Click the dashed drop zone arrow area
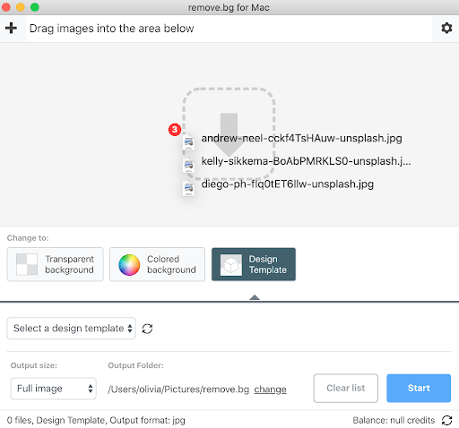Image resolution: width=459 pixels, height=428 pixels. pyautogui.click(x=229, y=134)
